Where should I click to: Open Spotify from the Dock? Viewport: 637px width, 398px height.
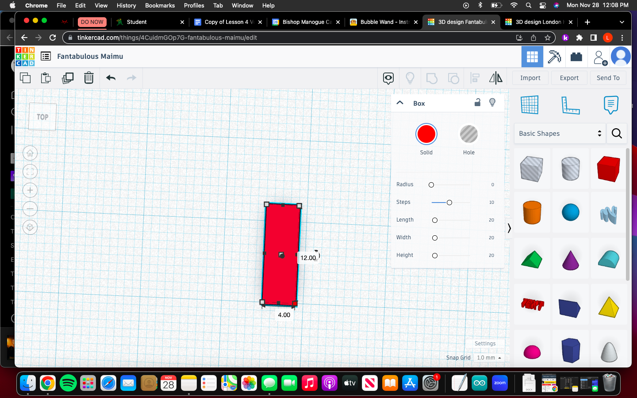[68, 383]
